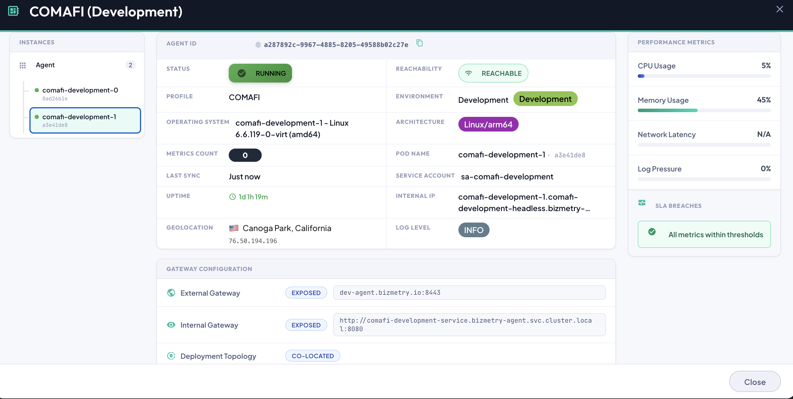This screenshot has width=793, height=399.
Task: Click the External Gateway globe icon
Action: coord(171,293)
